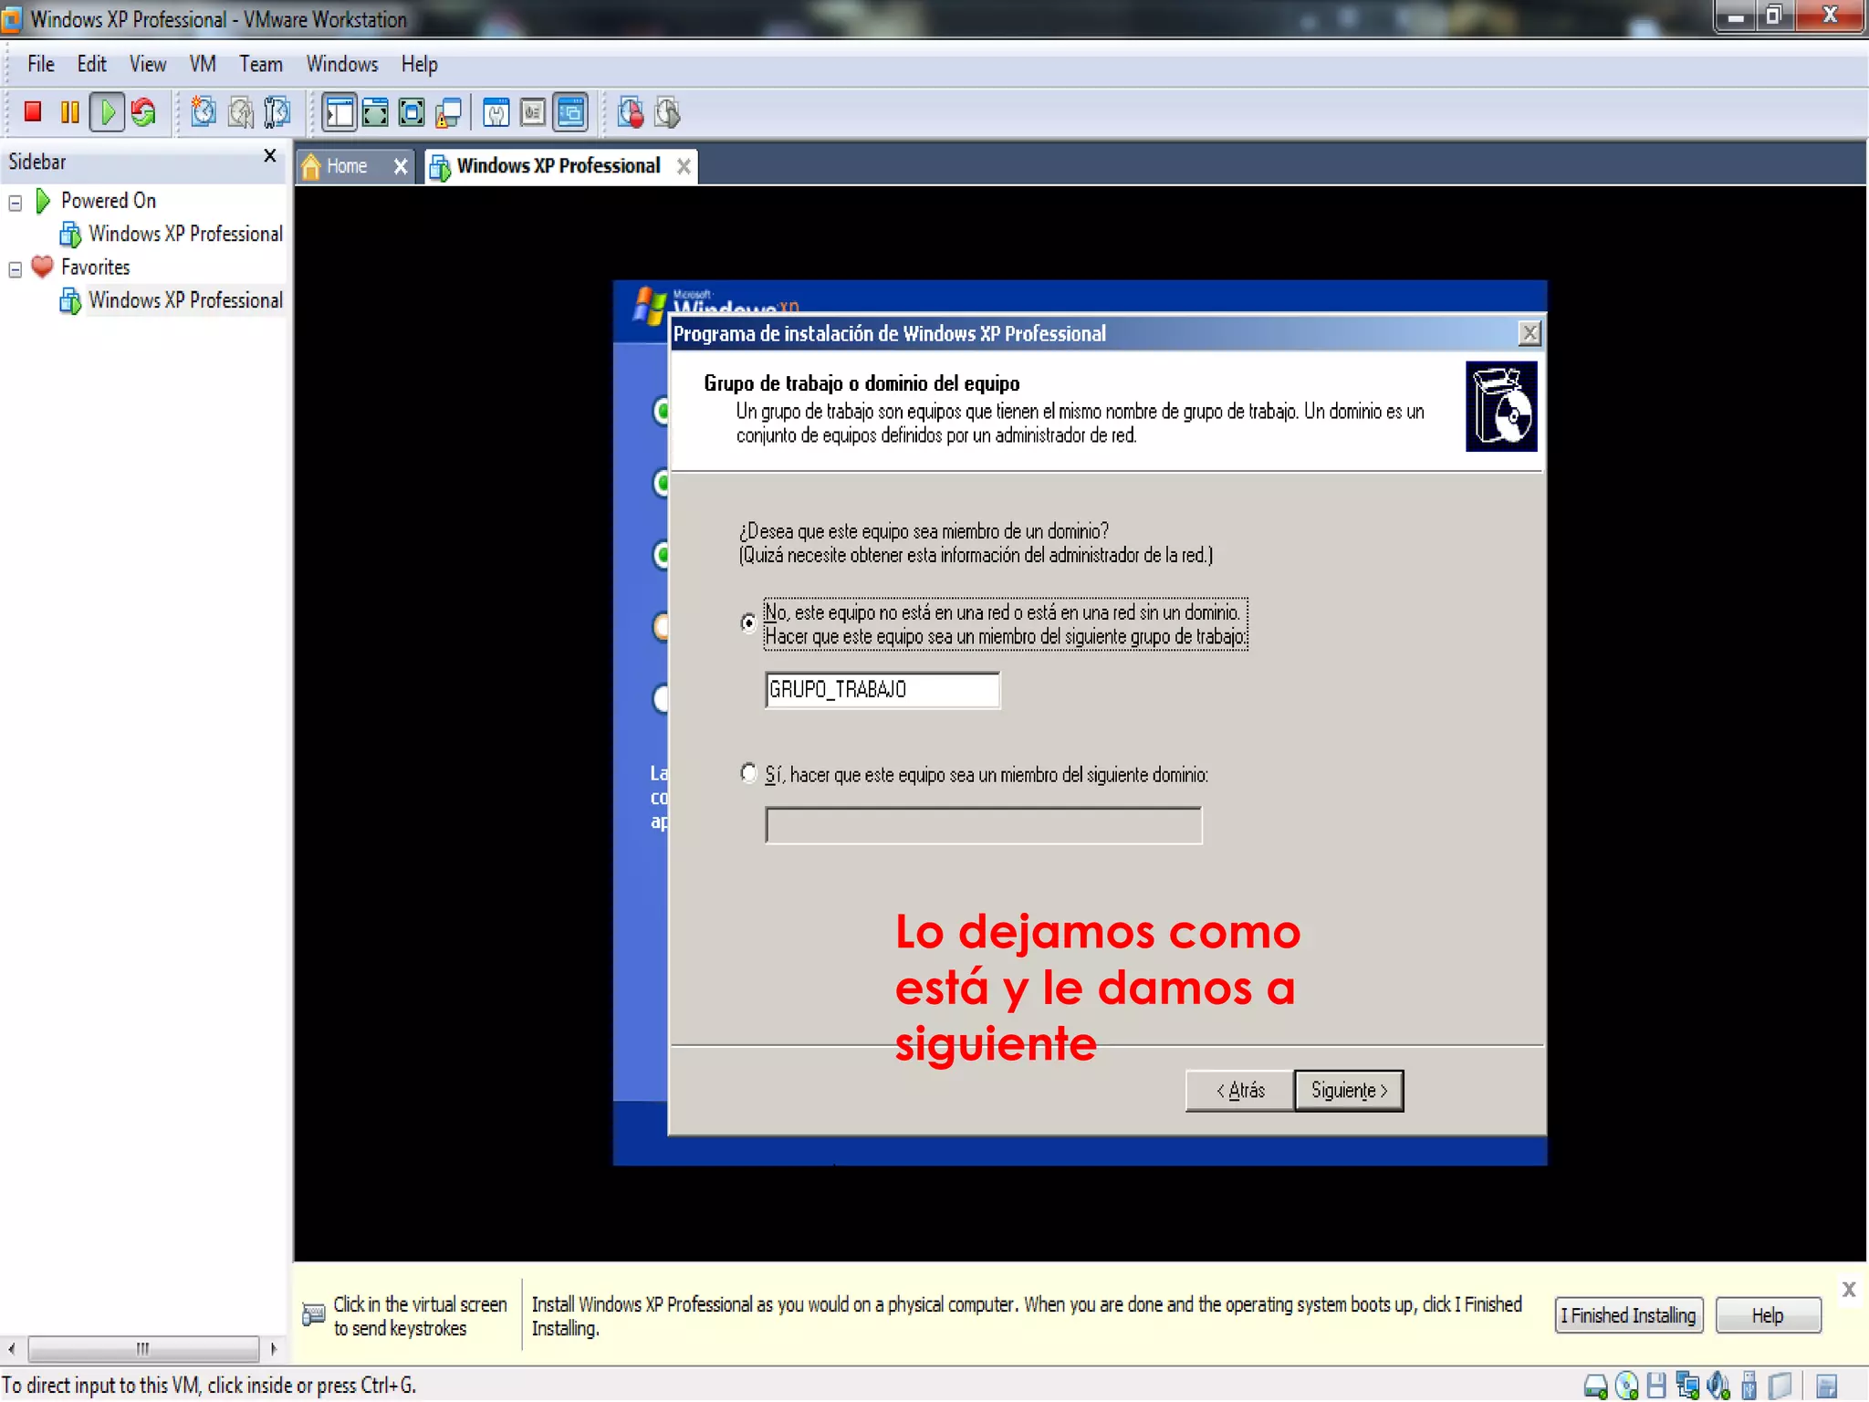Click the USB controller status bar icon
Viewport: 1869px width, 1402px height.
coord(1749,1386)
